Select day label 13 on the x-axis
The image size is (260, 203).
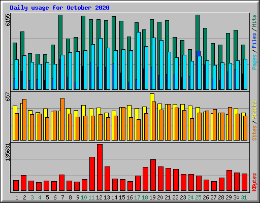click(107, 197)
